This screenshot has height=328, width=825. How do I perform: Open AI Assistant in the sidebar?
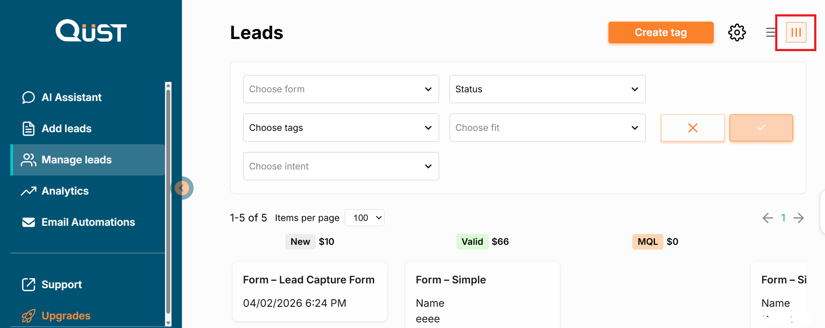point(71,97)
